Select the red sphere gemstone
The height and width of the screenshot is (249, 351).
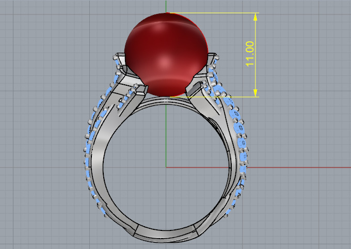tap(166, 55)
